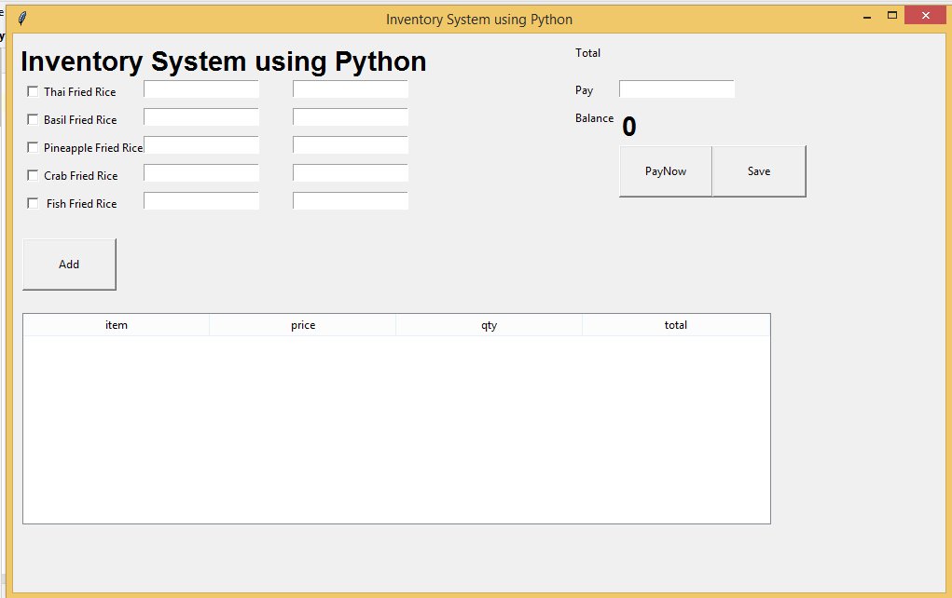Close the Inventory System window
952x598 pixels.
click(924, 16)
